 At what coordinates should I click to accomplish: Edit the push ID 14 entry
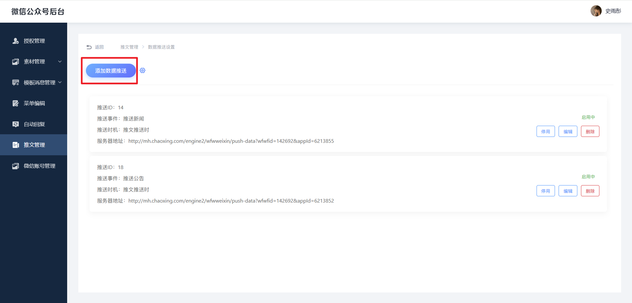tap(568, 132)
